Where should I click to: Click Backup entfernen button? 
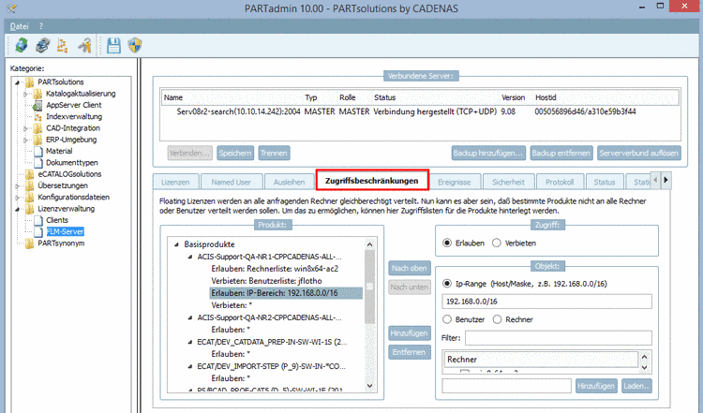(x=561, y=154)
